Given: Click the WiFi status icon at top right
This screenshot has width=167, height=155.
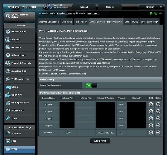Looking at the screenshot, I should (151, 13).
